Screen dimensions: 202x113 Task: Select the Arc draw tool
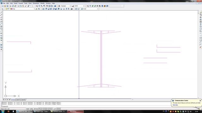click(1, 24)
